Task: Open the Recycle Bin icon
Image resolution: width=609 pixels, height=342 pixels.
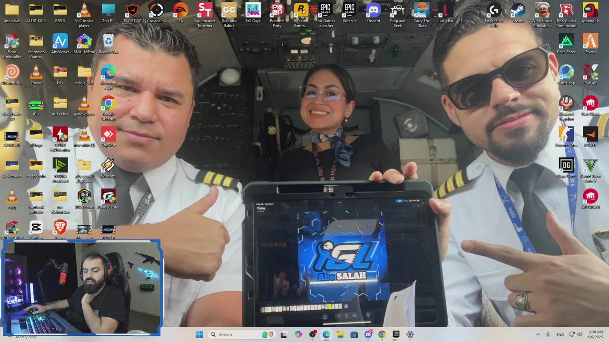Action: [108, 44]
